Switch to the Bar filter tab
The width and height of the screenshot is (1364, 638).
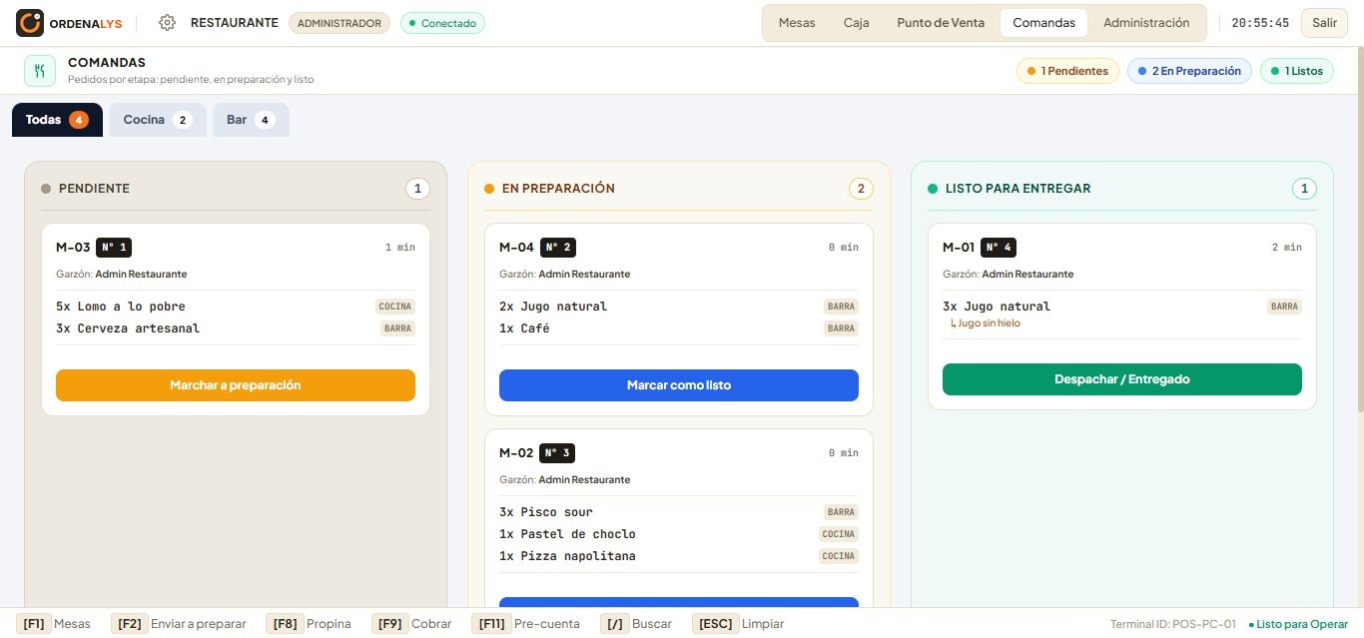pyautogui.click(x=251, y=120)
